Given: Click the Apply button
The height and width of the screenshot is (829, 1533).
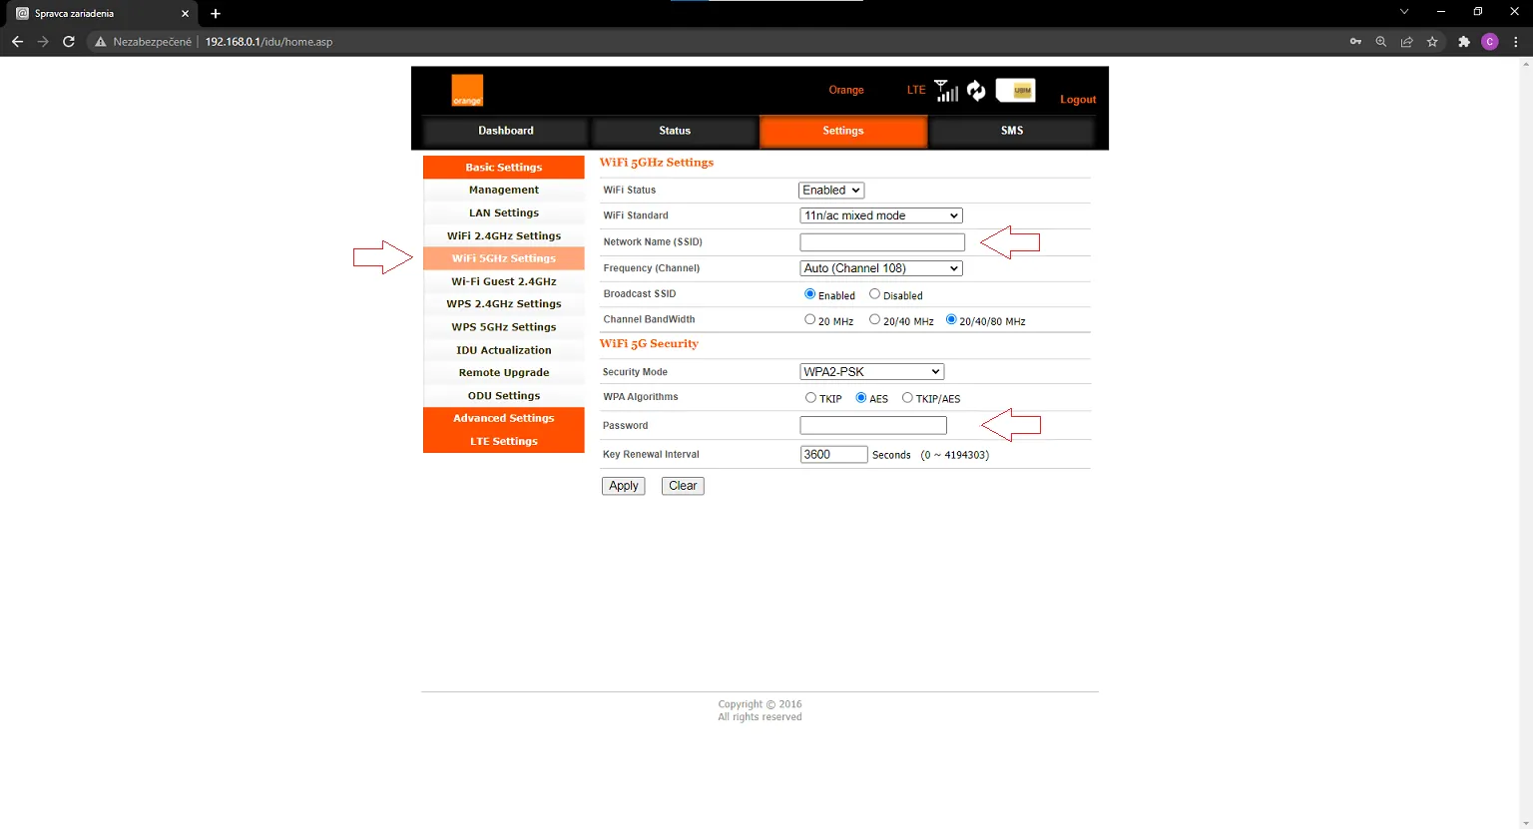Looking at the screenshot, I should [624, 486].
